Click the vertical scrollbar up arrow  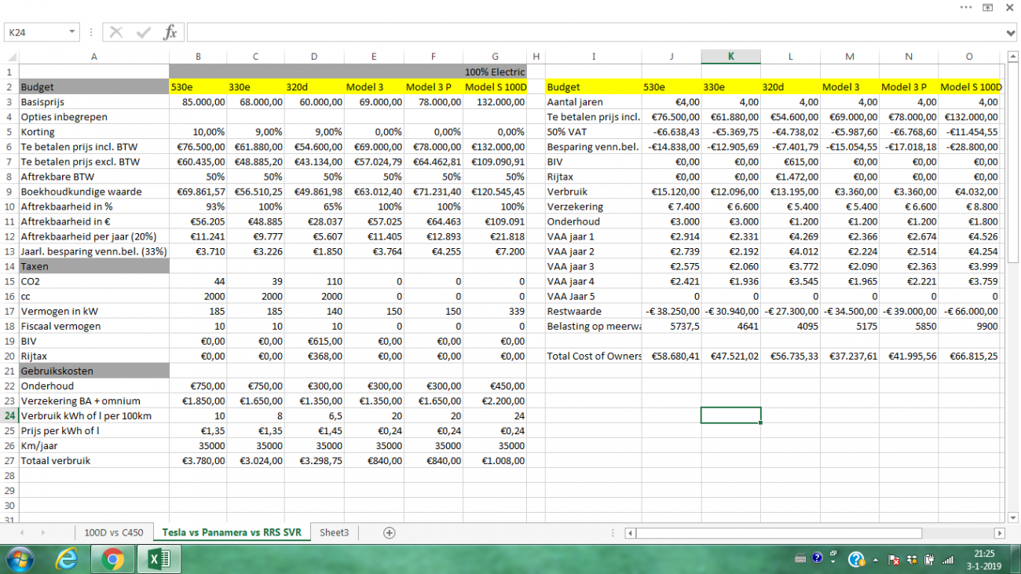pyautogui.click(x=1013, y=57)
